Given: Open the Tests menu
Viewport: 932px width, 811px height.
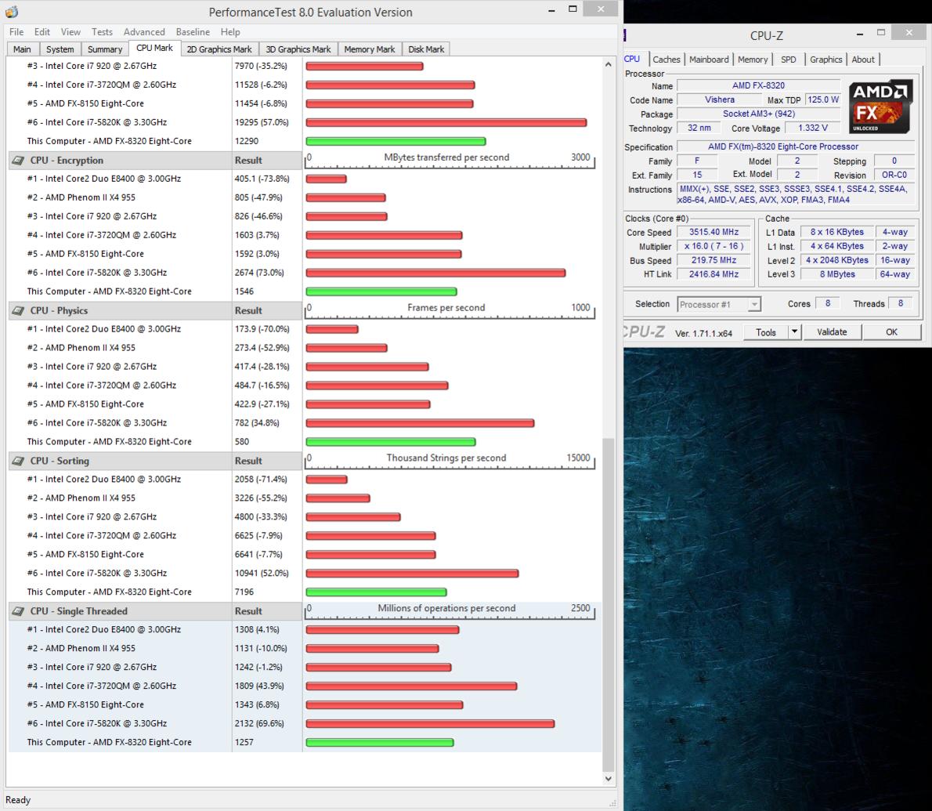Looking at the screenshot, I should point(103,32).
